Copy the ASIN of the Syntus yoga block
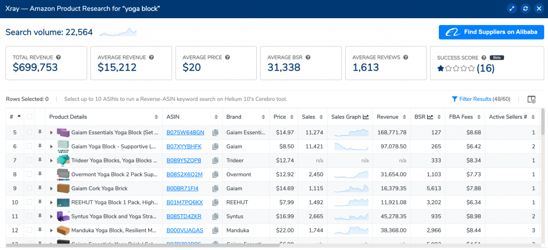The image size is (548, 250). [215, 216]
